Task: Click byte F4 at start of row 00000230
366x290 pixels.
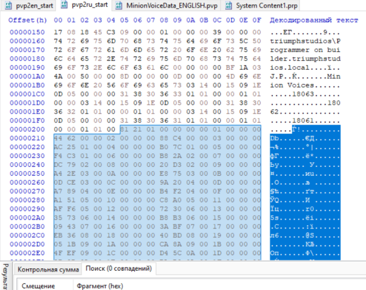Action: 58,156
